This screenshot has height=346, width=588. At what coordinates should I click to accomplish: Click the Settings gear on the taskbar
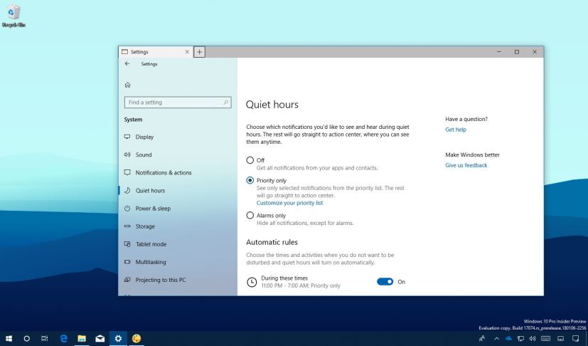pyautogui.click(x=118, y=338)
